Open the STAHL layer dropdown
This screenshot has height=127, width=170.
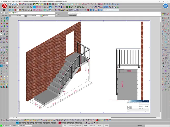(33, 12)
